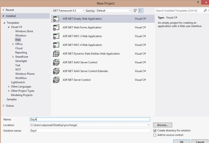Expand the Recent section
Screen dimensions: 209x143
pyautogui.click(x=4, y=10)
